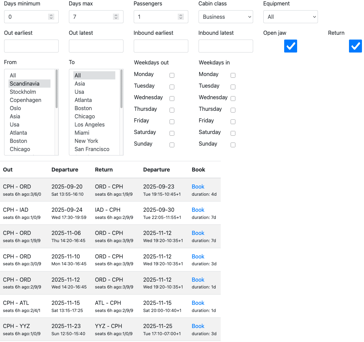Image resolution: width=364 pixels, height=342 pixels.
Task: Enable Friday in Weekdays in
Action: point(233,122)
